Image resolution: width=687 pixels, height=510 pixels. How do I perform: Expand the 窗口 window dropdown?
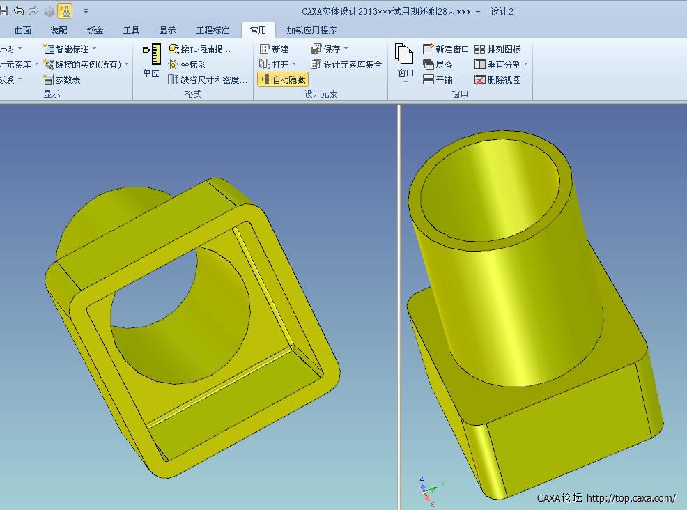click(406, 82)
